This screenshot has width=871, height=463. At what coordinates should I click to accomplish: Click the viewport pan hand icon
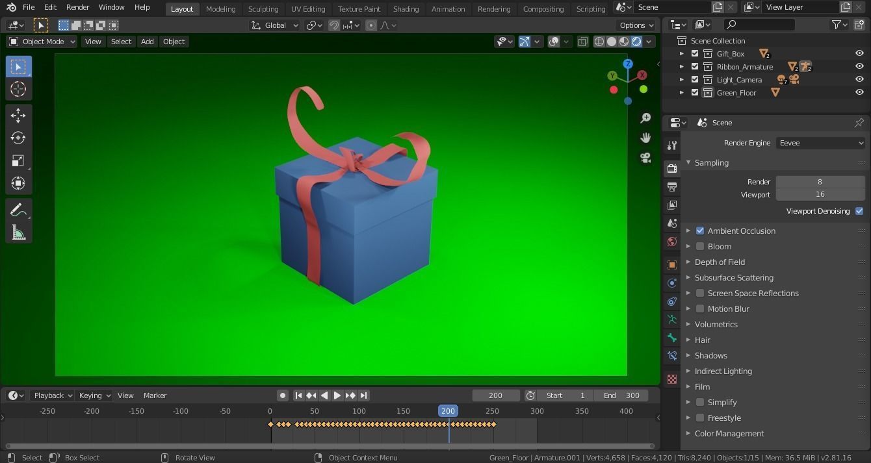click(645, 138)
